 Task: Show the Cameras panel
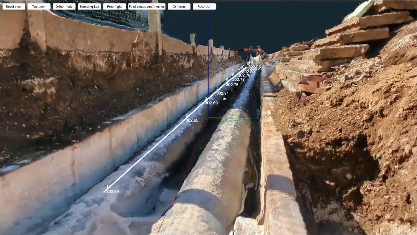(179, 6)
